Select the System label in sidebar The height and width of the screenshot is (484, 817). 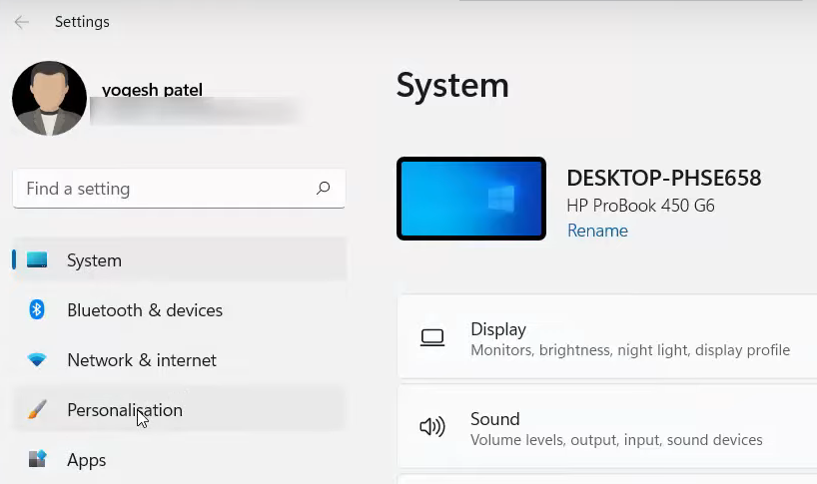[94, 260]
